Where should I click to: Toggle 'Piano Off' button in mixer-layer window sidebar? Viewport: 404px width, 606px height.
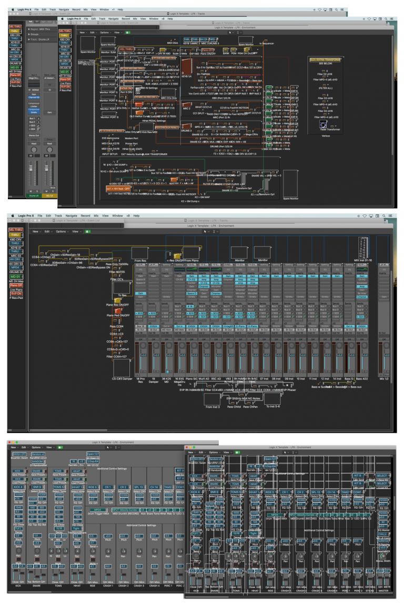click(x=16, y=285)
